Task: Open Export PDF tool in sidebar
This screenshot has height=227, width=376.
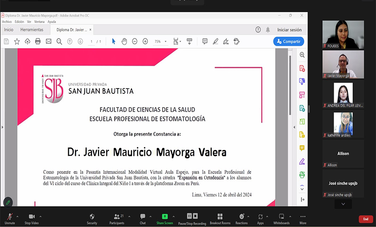Action: pos(302,81)
